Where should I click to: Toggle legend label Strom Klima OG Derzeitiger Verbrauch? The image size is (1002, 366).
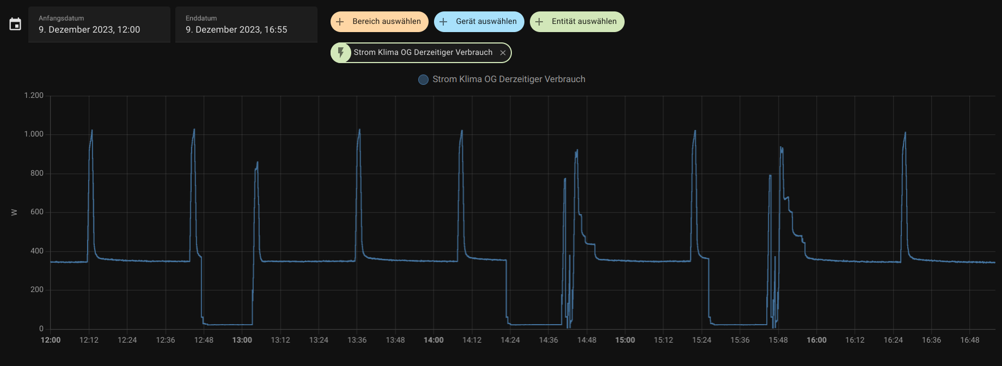pyautogui.click(x=509, y=79)
